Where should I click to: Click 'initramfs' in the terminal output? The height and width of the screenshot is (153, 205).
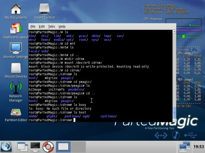coord(56,90)
